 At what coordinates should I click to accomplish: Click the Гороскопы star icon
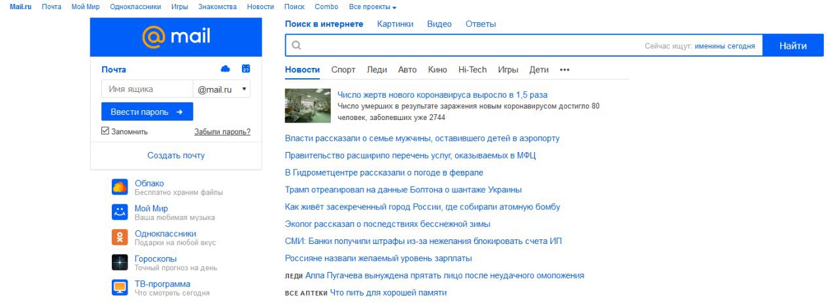[120, 262]
